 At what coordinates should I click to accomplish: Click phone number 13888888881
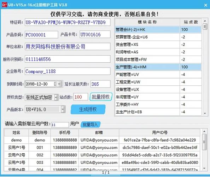(65, 162)
